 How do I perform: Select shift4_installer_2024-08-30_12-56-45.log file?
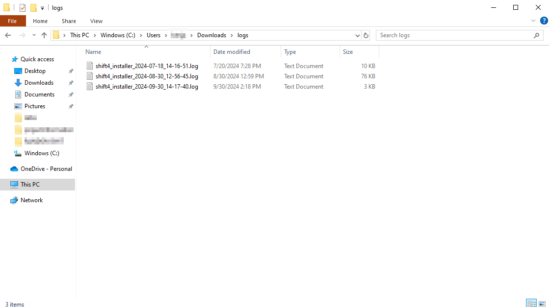coord(147,76)
